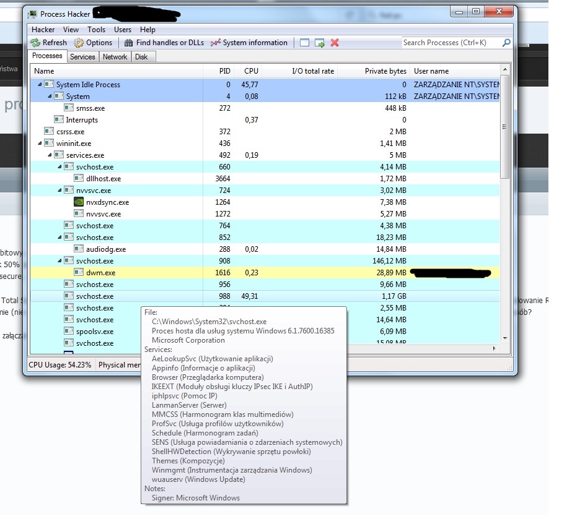567x519 pixels.
Task: Collapse the services.exe tree node
Action: point(50,155)
